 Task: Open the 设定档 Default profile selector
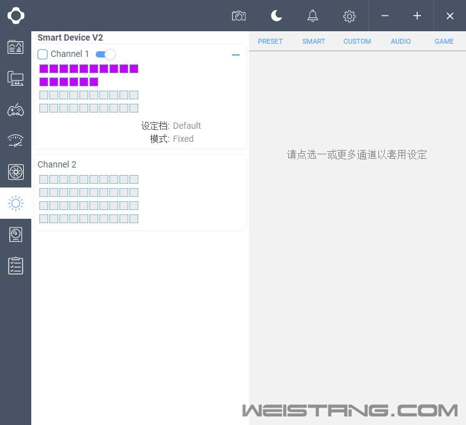coord(186,126)
